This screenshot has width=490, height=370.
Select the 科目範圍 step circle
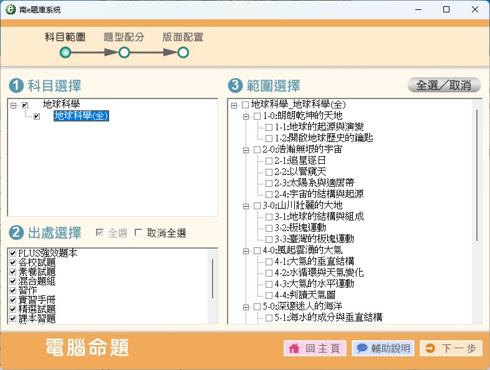click(x=65, y=52)
